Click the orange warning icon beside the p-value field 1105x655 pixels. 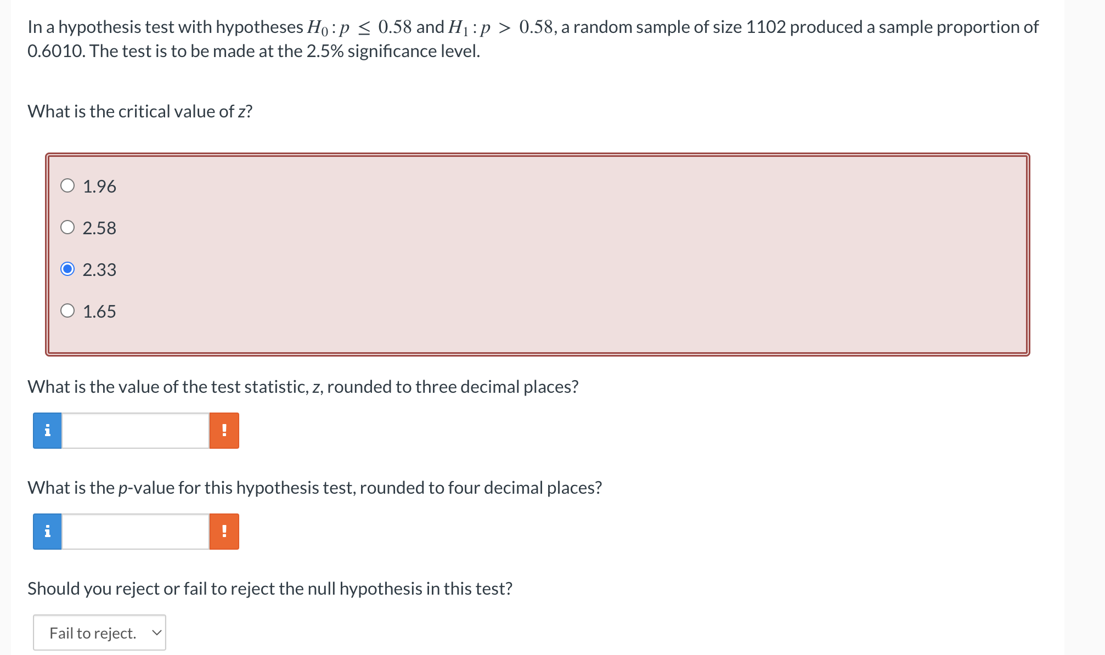pyautogui.click(x=224, y=531)
